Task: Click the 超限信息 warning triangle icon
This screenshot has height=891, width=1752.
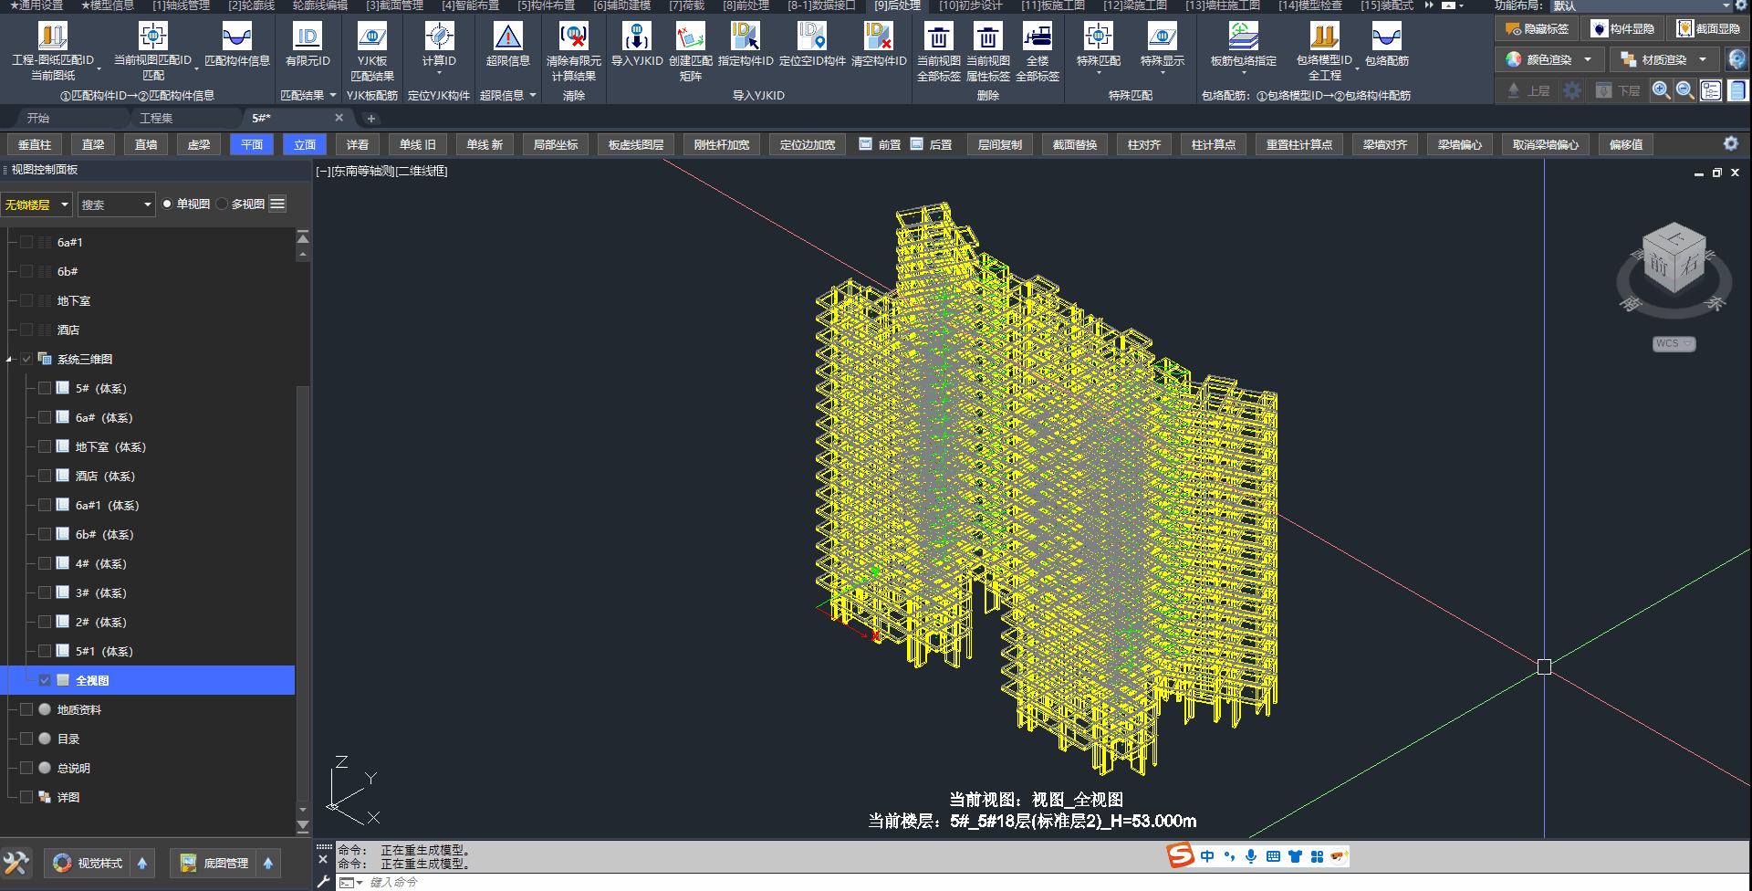Action: [x=507, y=37]
